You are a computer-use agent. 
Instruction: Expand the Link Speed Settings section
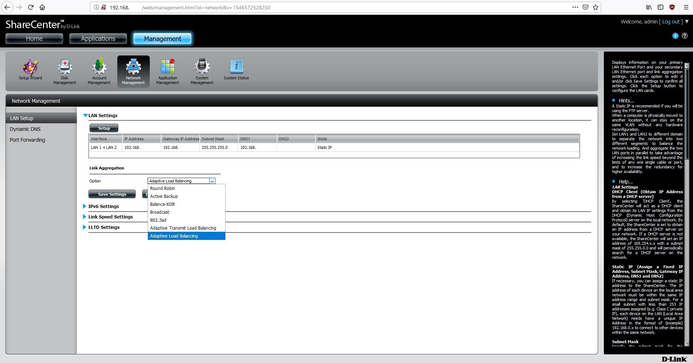(x=110, y=217)
